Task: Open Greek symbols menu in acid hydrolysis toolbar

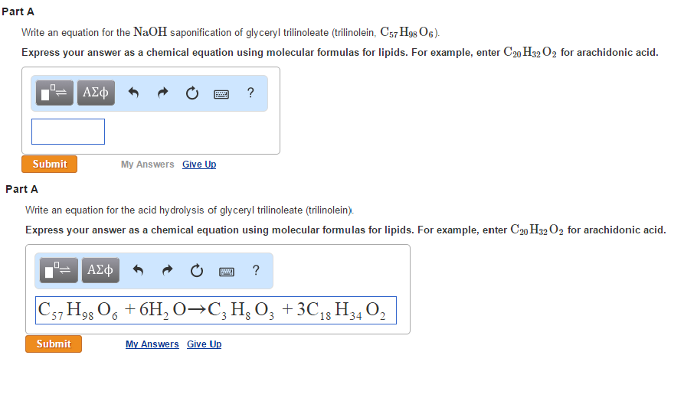Action: pyautogui.click(x=100, y=270)
